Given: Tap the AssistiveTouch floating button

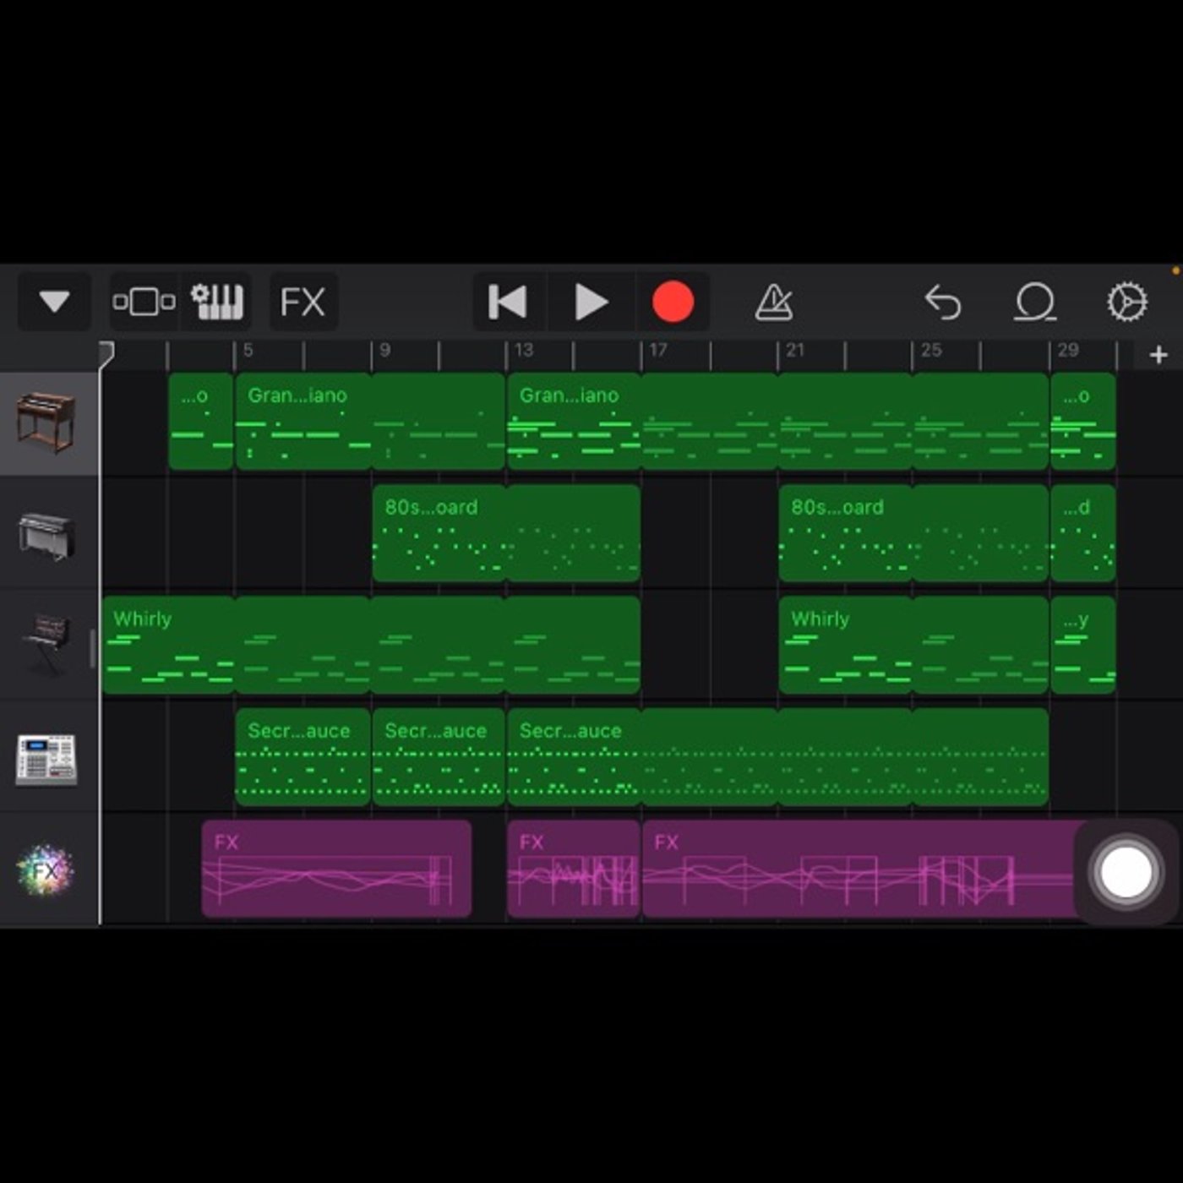Looking at the screenshot, I should (x=1126, y=871).
